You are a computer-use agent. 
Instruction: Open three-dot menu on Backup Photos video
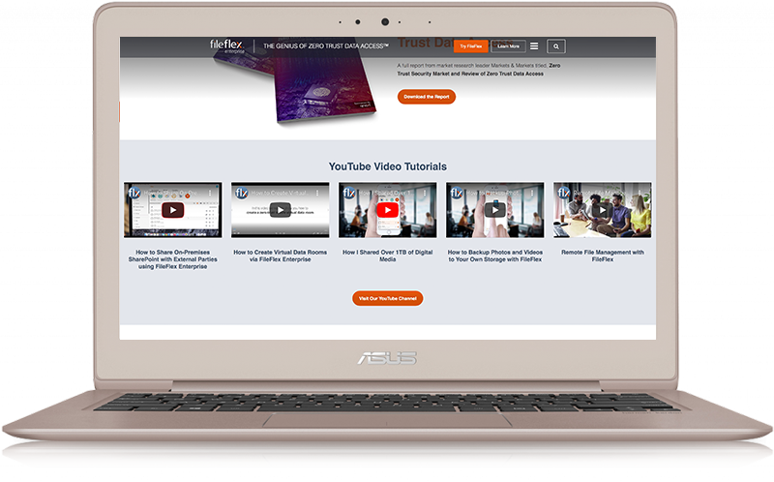click(x=532, y=194)
